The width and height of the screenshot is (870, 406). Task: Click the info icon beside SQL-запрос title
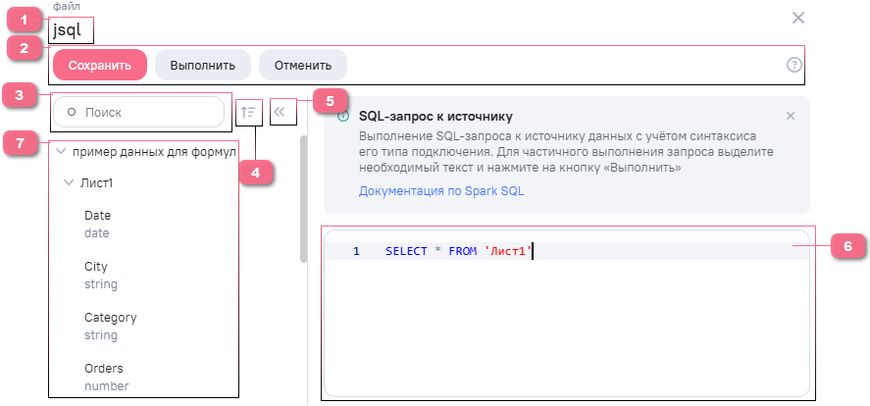(343, 116)
